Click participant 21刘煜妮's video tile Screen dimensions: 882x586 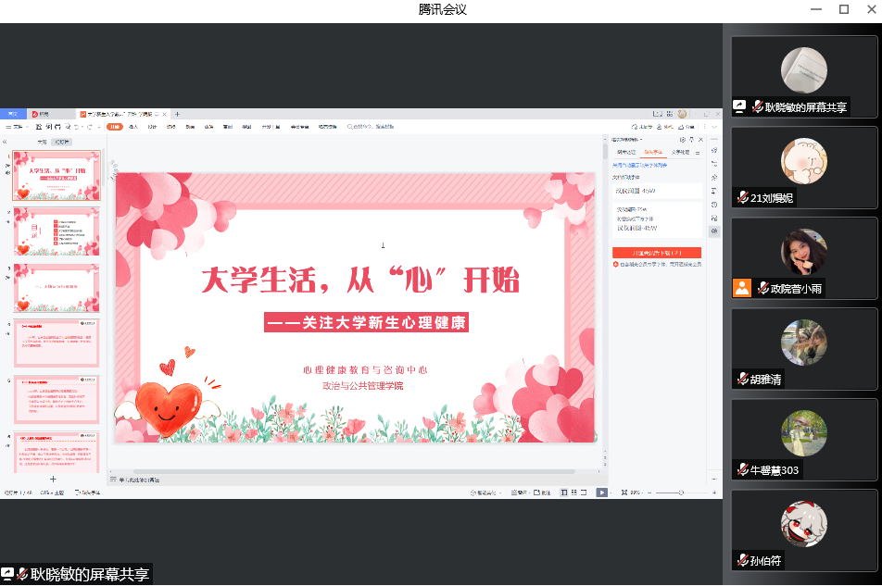pos(803,167)
